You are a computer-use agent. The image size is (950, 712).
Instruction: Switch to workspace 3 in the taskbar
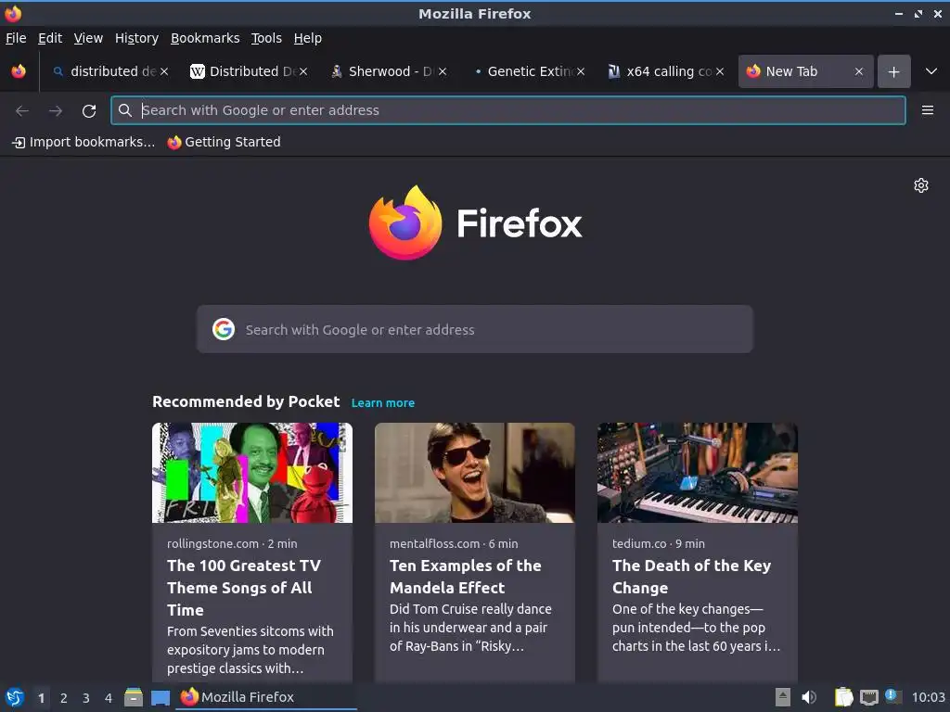coord(86,698)
